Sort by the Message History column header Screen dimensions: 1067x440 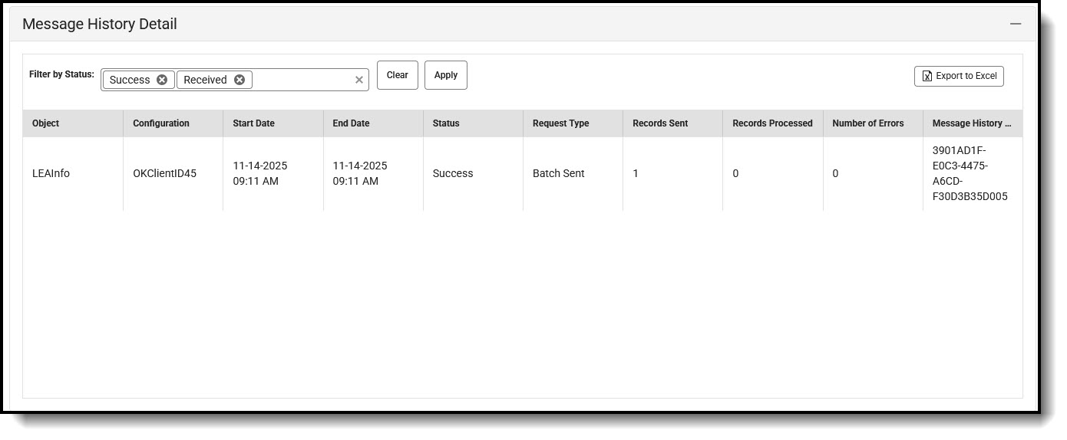(x=973, y=123)
